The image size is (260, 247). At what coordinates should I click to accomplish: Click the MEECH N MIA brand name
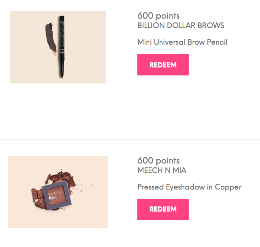162,170
